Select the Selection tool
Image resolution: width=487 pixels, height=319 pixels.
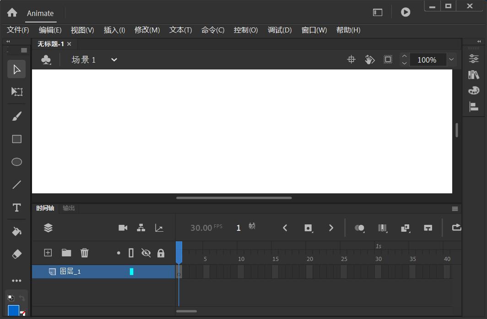tap(16, 69)
